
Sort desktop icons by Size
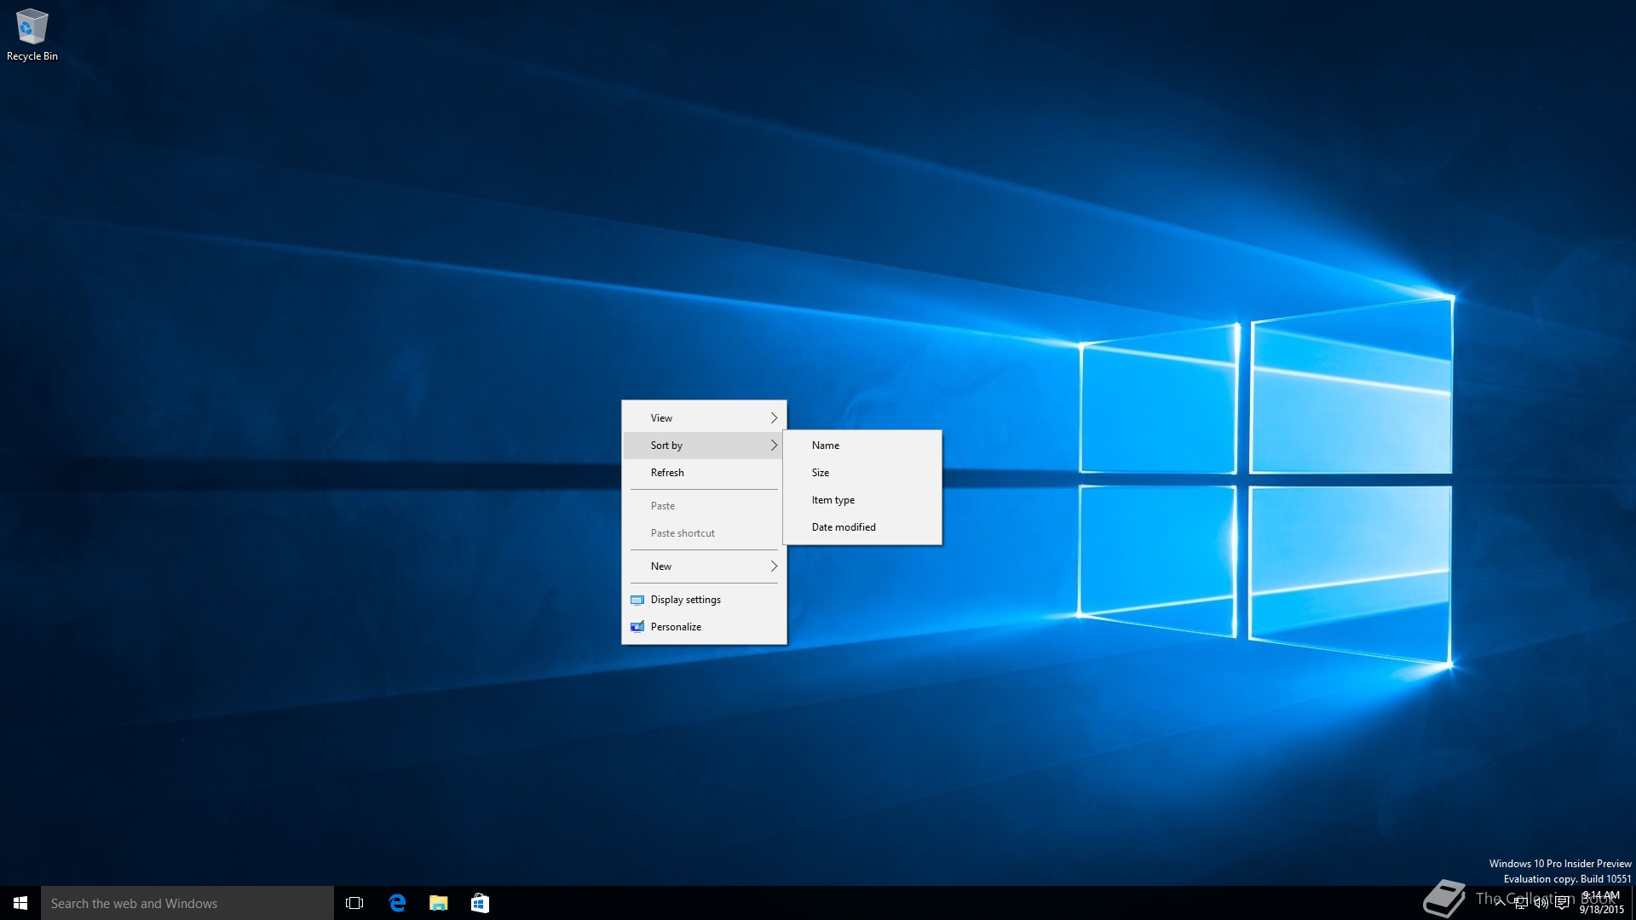(x=862, y=473)
